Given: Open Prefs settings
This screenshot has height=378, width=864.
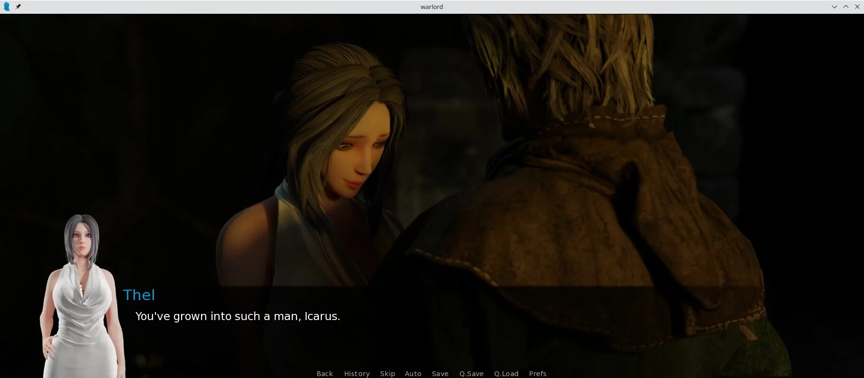Looking at the screenshot, I should (x=538, y=374).
